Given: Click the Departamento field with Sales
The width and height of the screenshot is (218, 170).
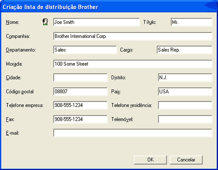Looking at the screenshot, I should [85, 50].
